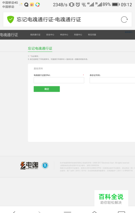Tap the green security shield icon
This screenshot has height=213, width=135.
11,19
